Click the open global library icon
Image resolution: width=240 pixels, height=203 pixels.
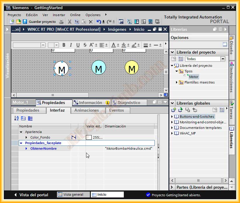(180, 110)
